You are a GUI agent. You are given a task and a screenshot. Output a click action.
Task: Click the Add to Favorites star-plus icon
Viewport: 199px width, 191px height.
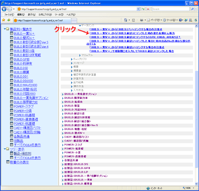(9, 20)
